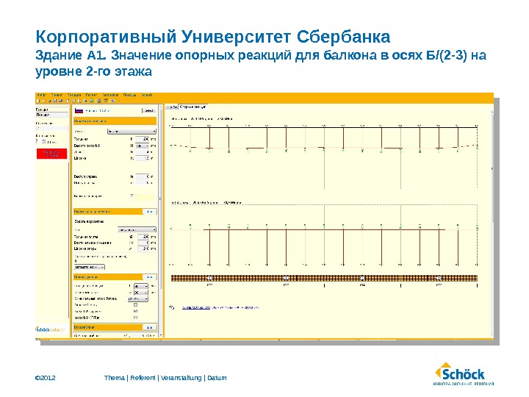Open the Расчет menu
The height and width of the screenshot is (397, 529).
click(x=91, y=95)
